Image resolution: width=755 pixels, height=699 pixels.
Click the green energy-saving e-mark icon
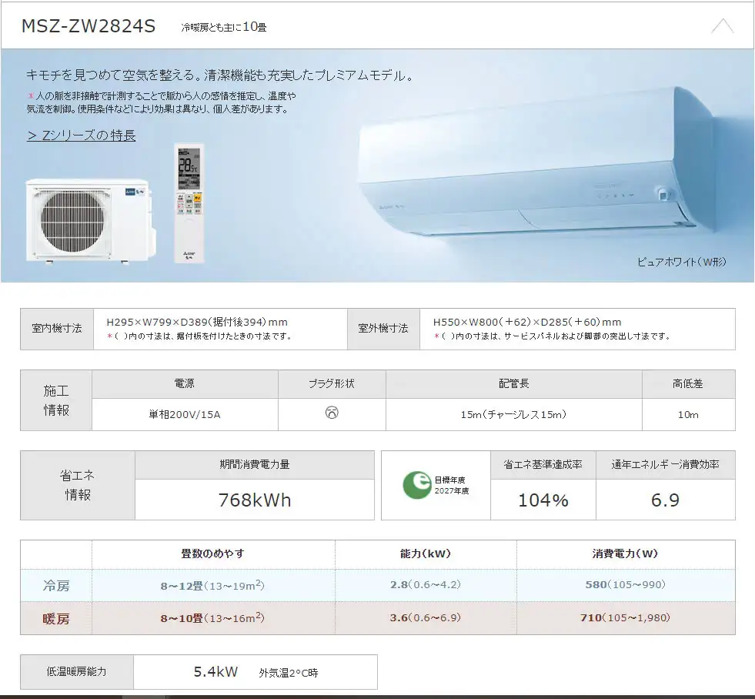(416, 485)
